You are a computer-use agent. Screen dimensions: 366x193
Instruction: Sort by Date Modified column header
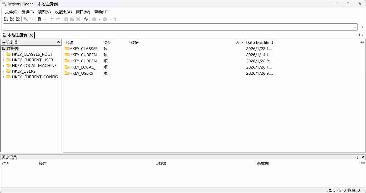click(259, 43)
